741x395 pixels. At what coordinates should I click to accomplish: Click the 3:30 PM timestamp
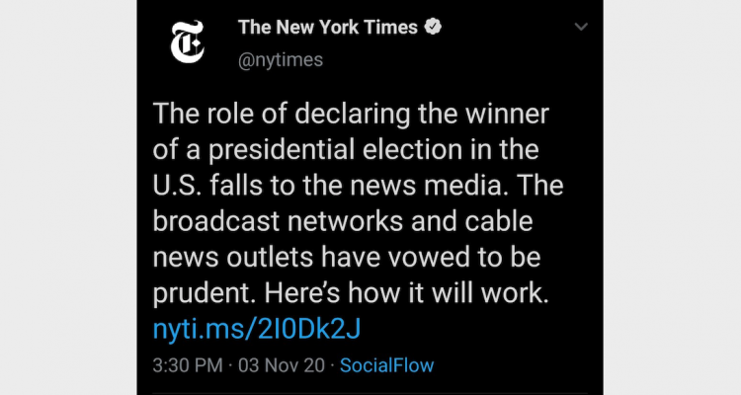[x=187, y=365]
